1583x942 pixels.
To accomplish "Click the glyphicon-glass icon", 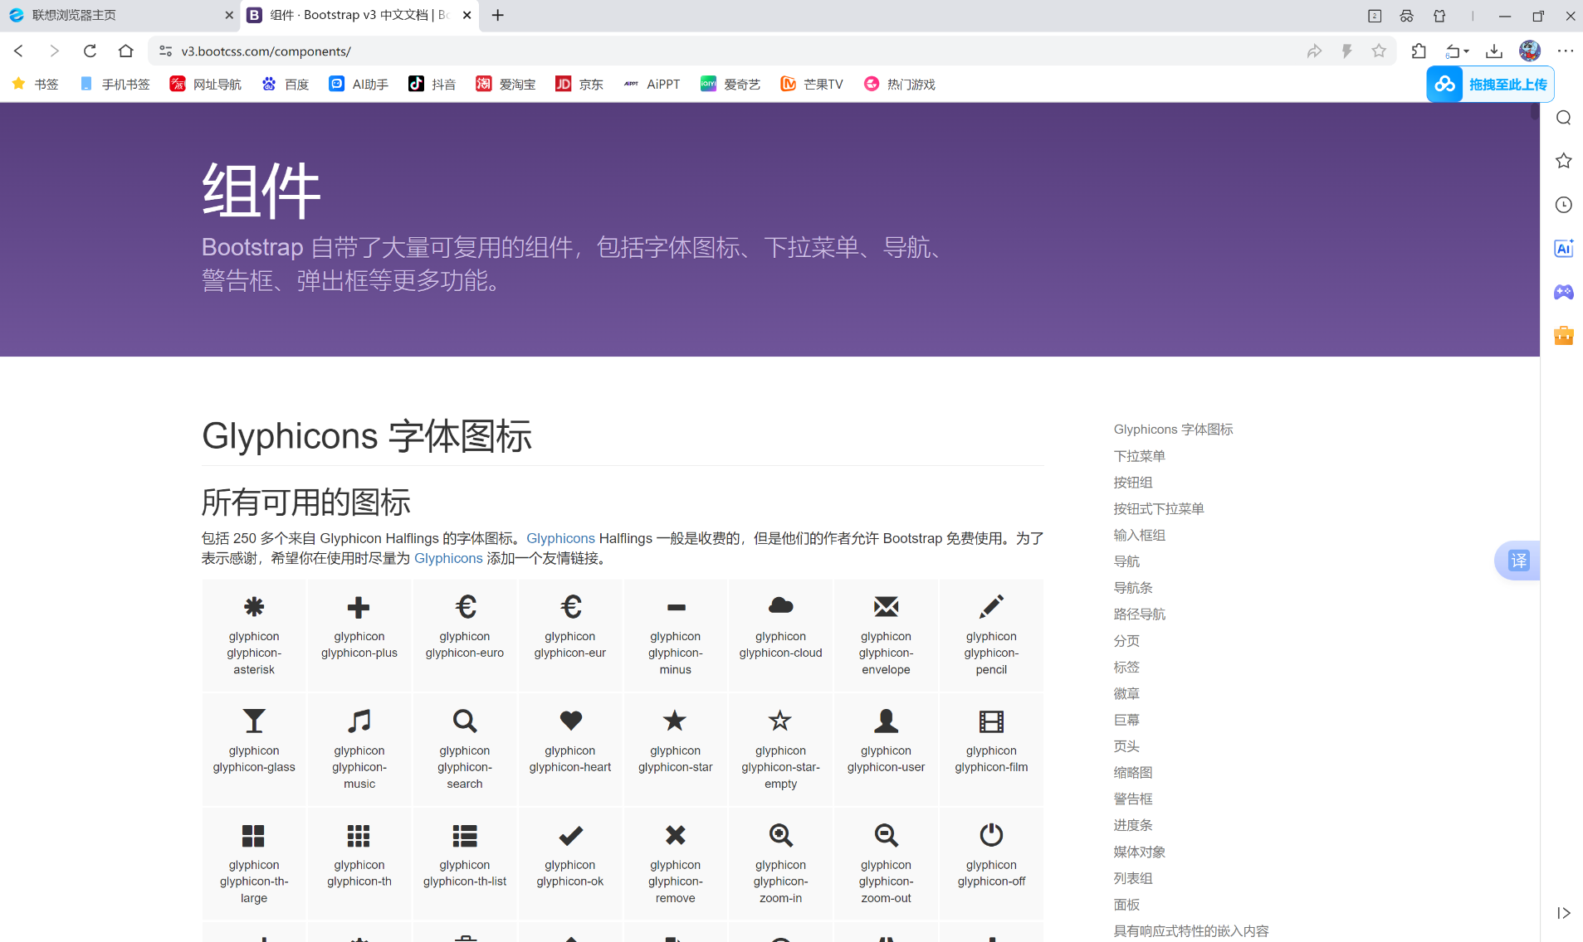I will (254, 721).
